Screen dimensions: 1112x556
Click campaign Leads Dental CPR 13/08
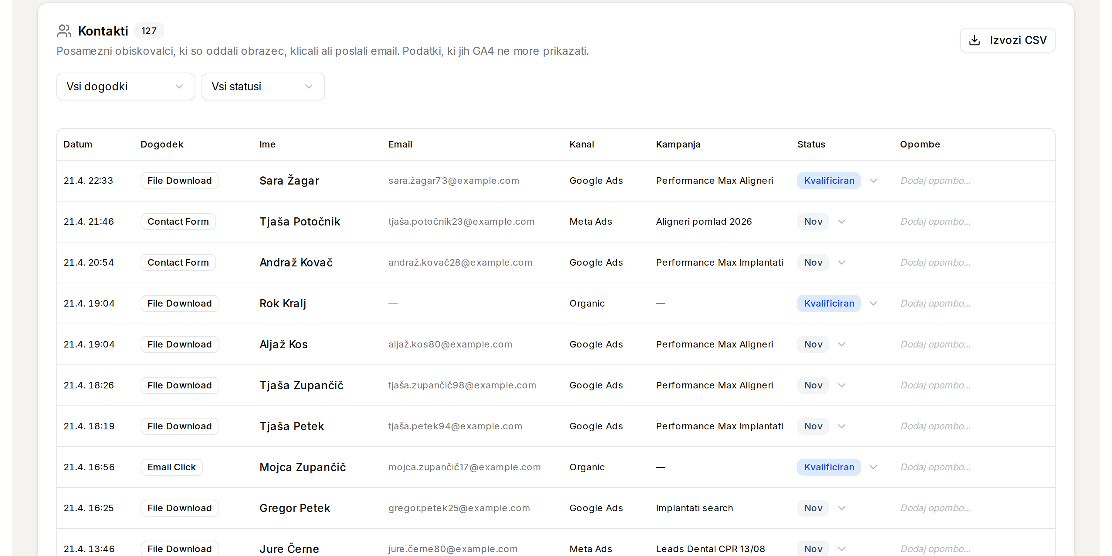pyautogui.click(x=710, y=549)
